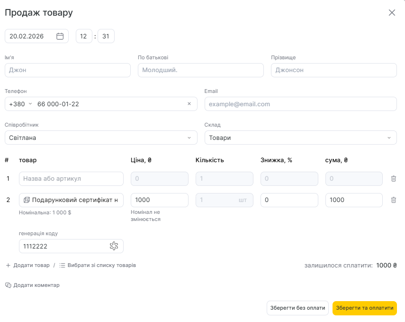Click the Знижка field in row 2
Viewport: 405px width, 322px height.
point(289,200)
